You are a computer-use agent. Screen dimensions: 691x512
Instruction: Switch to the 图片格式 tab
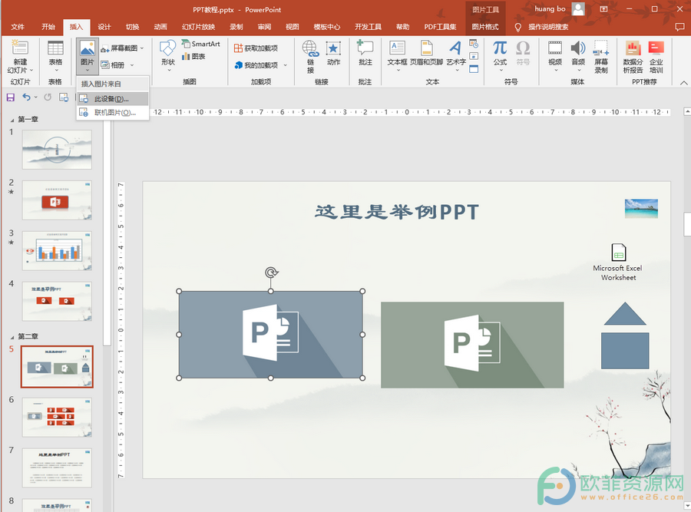pos(485,27)
